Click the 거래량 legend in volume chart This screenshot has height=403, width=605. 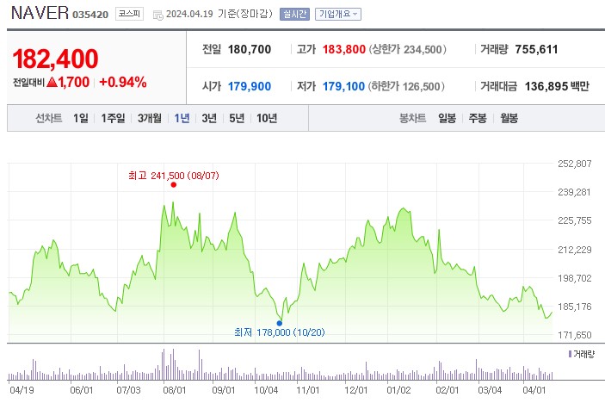pos(582,354)
